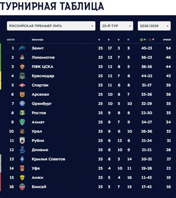
Task: Click the Rostov club logo
Action: click(x=22, y=113)
